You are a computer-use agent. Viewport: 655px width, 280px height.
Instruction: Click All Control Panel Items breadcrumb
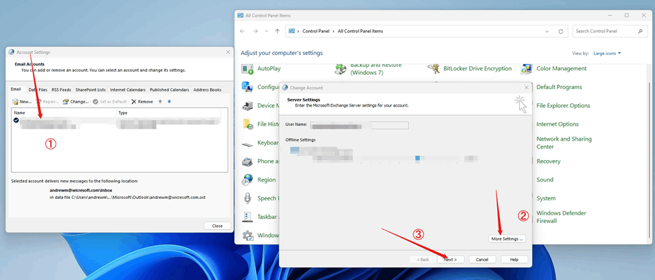pyautogui.click(x=360, y=31)
